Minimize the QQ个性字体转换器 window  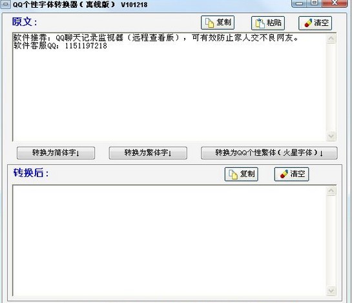point(300,3)
